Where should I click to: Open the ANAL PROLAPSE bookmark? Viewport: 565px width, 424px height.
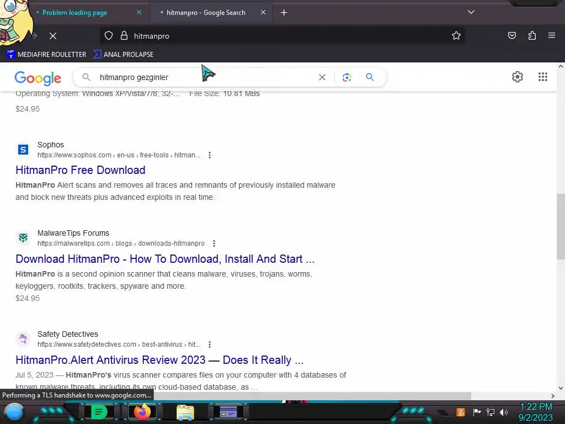pos(123,55)
